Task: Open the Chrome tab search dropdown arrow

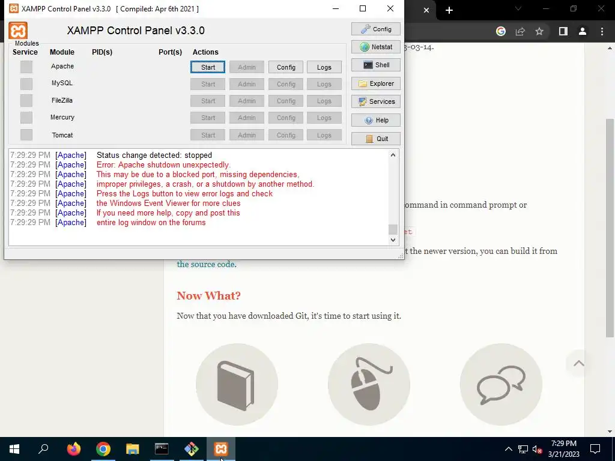Action: [518, 8]
